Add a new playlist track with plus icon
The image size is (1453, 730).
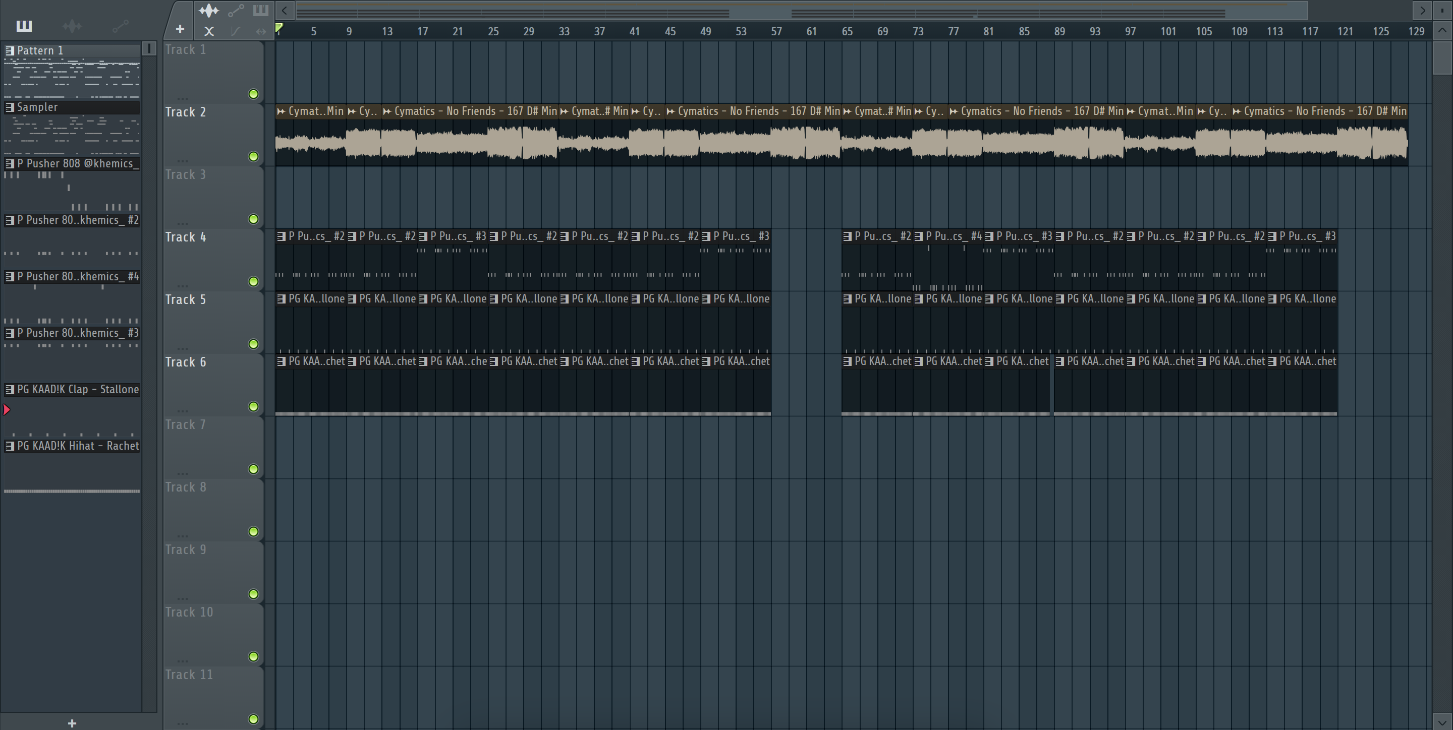180,29
